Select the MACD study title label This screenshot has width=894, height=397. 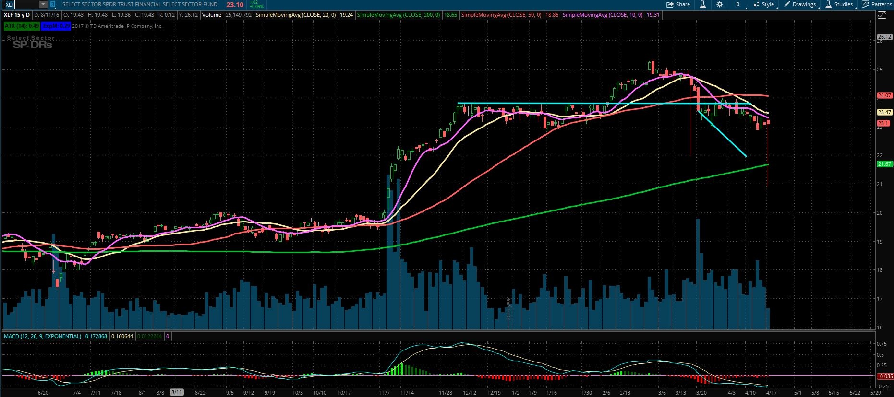tap(42, 336)
